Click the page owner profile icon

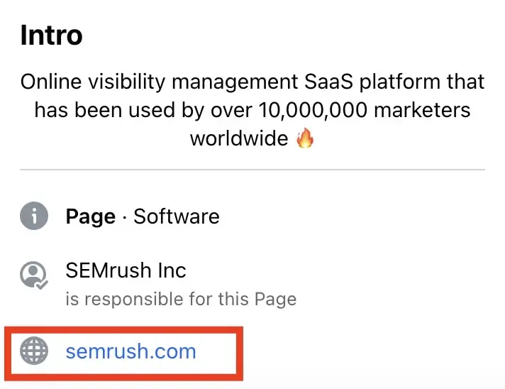click(x=33, y=275)
